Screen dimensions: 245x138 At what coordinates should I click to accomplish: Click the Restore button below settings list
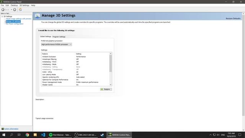coord(106,89)
